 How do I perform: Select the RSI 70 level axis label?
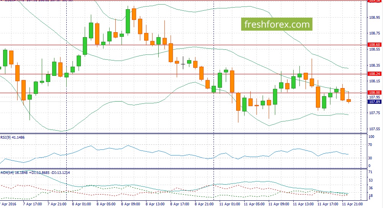coord(370,145)
